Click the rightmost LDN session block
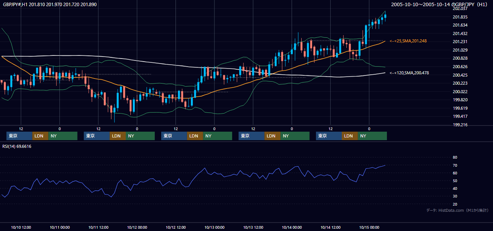493x231 pixels. click(350, 136)
